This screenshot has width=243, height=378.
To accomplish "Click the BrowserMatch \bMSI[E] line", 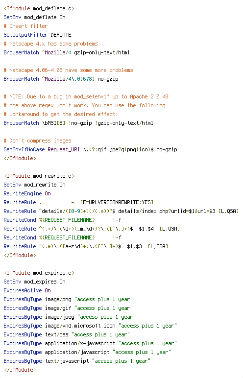I will pos(78,123).
